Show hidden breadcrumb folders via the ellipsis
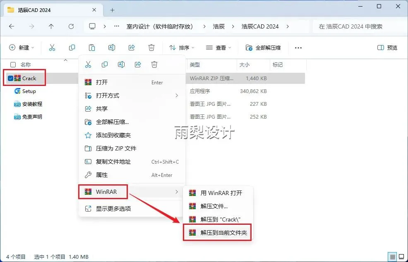Image resolution: width=408 pixels, height=262 pixels. click(117, 26)
